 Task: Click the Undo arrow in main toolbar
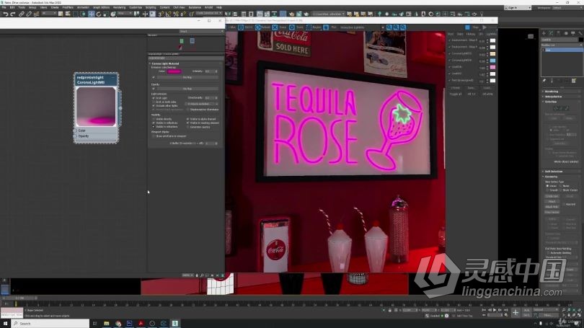click(x=5, y=14)
